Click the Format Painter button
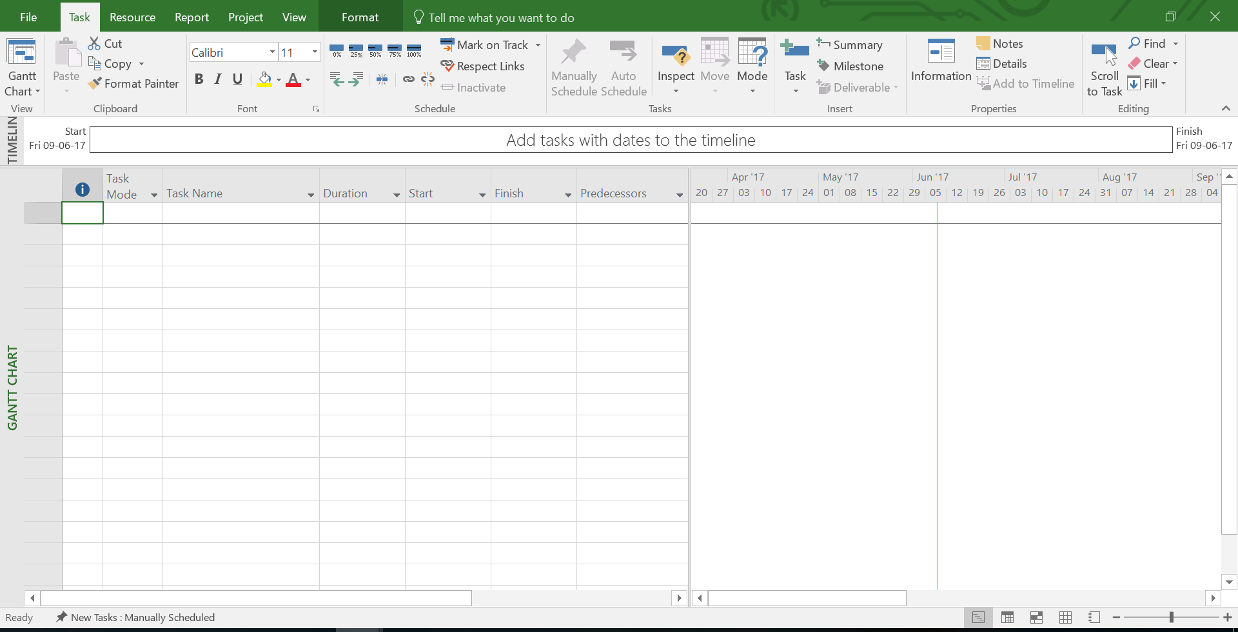This screenshot has width=1238, height=632. [133, 84]
